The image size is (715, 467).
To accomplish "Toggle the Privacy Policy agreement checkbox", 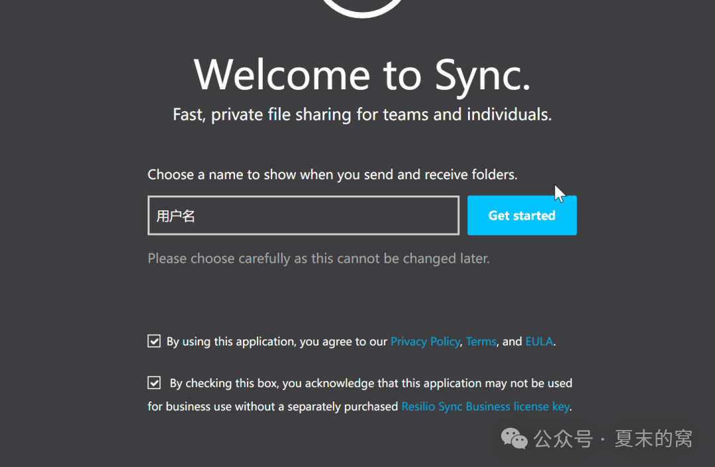I will [x=154, y=341].
